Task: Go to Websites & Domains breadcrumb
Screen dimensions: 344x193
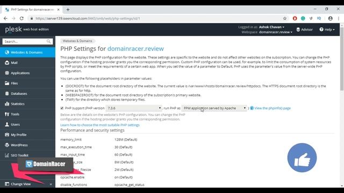Action: [77, 41]
